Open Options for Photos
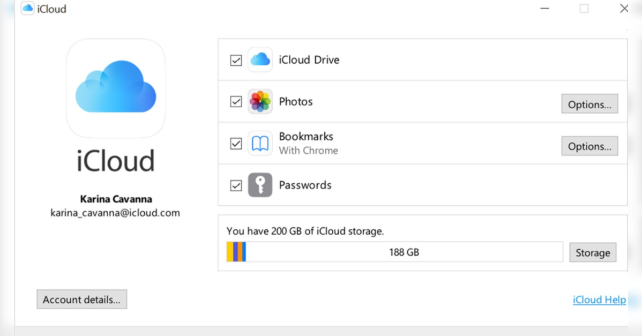Screen dimensions: 642x336 [589, 104]
